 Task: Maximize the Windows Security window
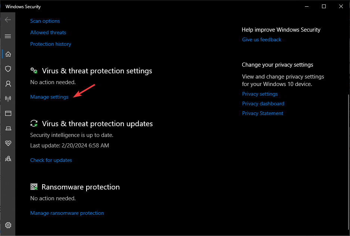[324, 6]
